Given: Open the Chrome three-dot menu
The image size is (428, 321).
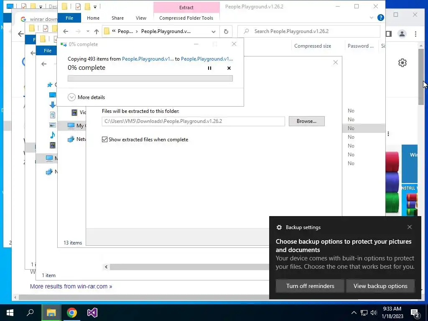Looking at the screenshot, I should tap(415, 34).
